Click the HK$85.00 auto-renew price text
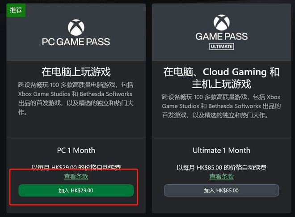 tap(221, 167)
